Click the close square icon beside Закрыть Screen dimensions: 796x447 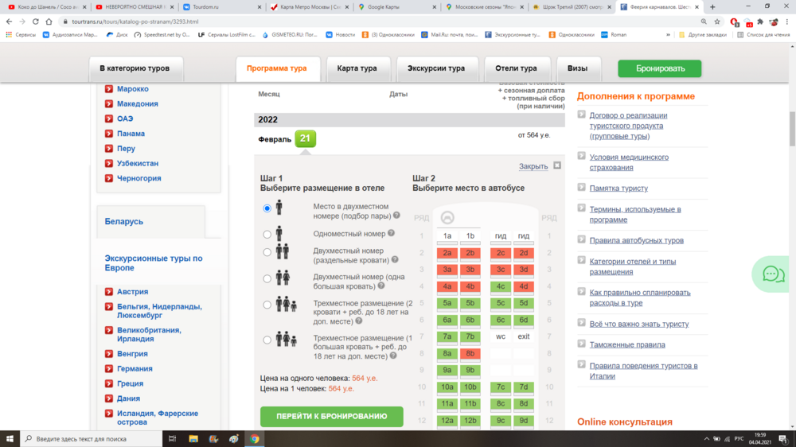pos(557,166)
